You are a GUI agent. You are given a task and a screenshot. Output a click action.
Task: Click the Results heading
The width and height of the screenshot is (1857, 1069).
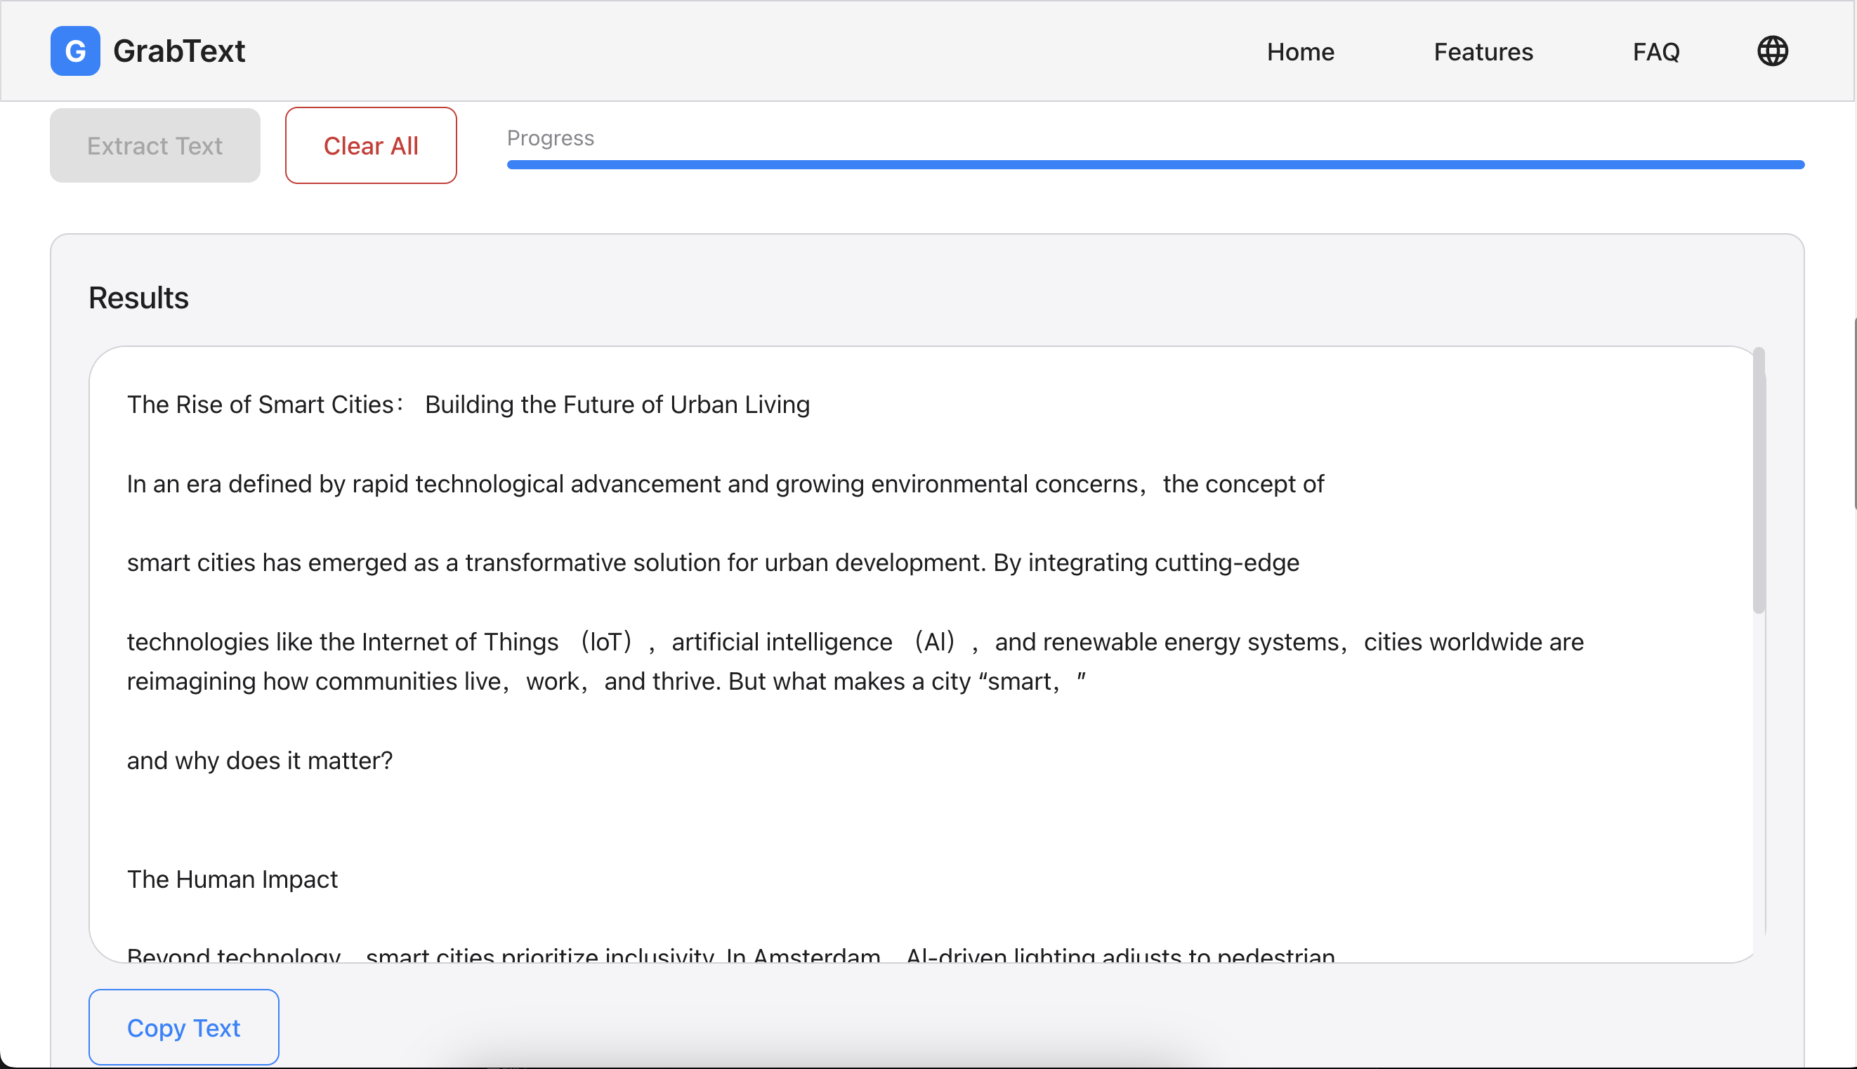point(138,297)
